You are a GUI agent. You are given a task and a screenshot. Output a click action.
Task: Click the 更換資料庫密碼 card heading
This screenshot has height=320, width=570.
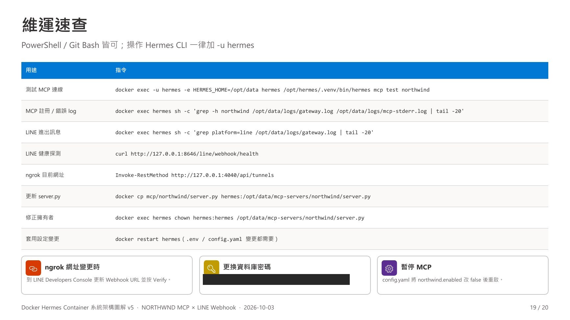[247, 267]
